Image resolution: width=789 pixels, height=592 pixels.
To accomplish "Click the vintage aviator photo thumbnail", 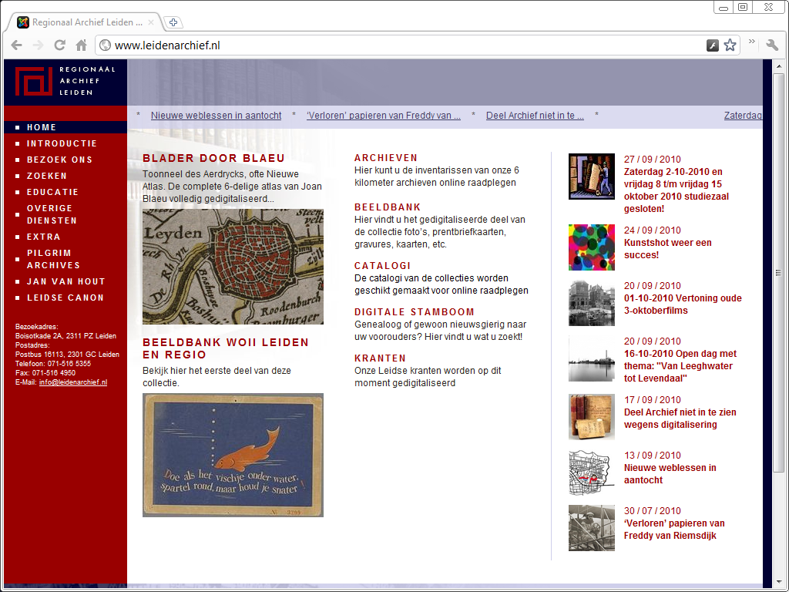I will pyautogui.click(x=592, y=528).
